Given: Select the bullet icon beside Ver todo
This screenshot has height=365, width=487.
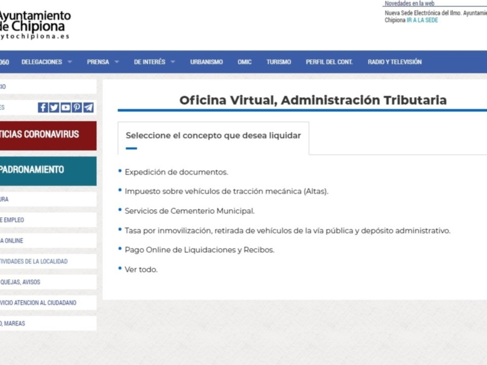Looking at the screenshot, I should coord(119,268).
